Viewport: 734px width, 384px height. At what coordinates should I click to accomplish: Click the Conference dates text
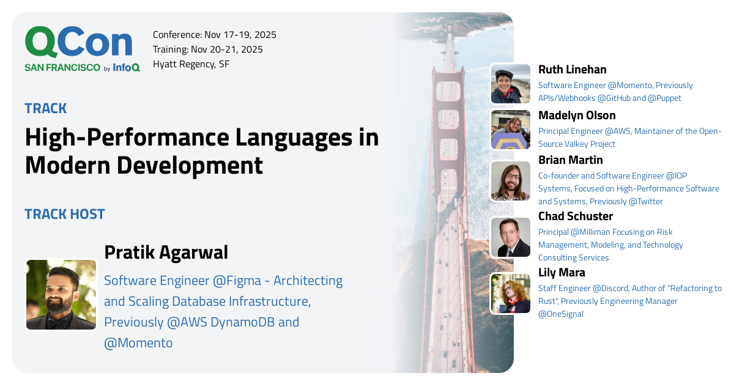(x=213, y=35)
